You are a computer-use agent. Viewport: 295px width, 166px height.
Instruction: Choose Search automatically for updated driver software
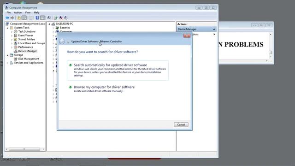coord(118,71)
